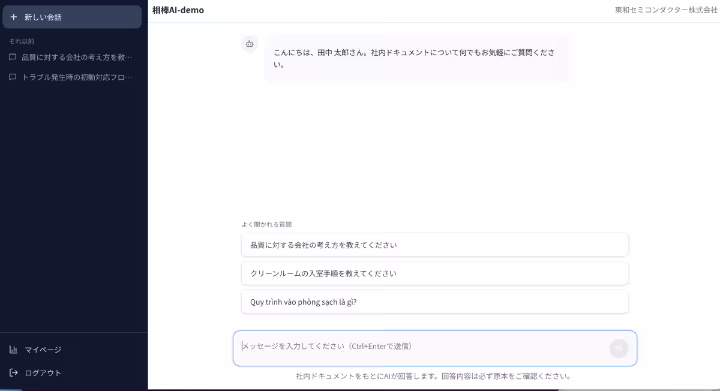Click the send message arrow button
Image resolution: width=720 pixels, height=391 pixels.
(x=619, y=348)
